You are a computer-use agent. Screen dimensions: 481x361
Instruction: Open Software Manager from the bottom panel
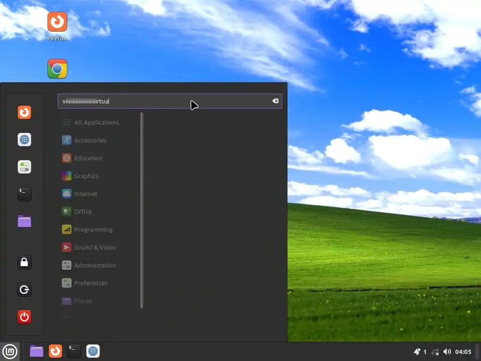[93, 351]
